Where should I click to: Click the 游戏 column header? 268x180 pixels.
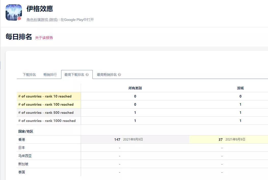tap(240, 88)
